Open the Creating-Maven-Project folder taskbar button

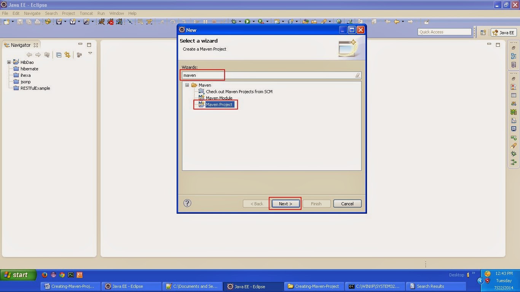315,286
